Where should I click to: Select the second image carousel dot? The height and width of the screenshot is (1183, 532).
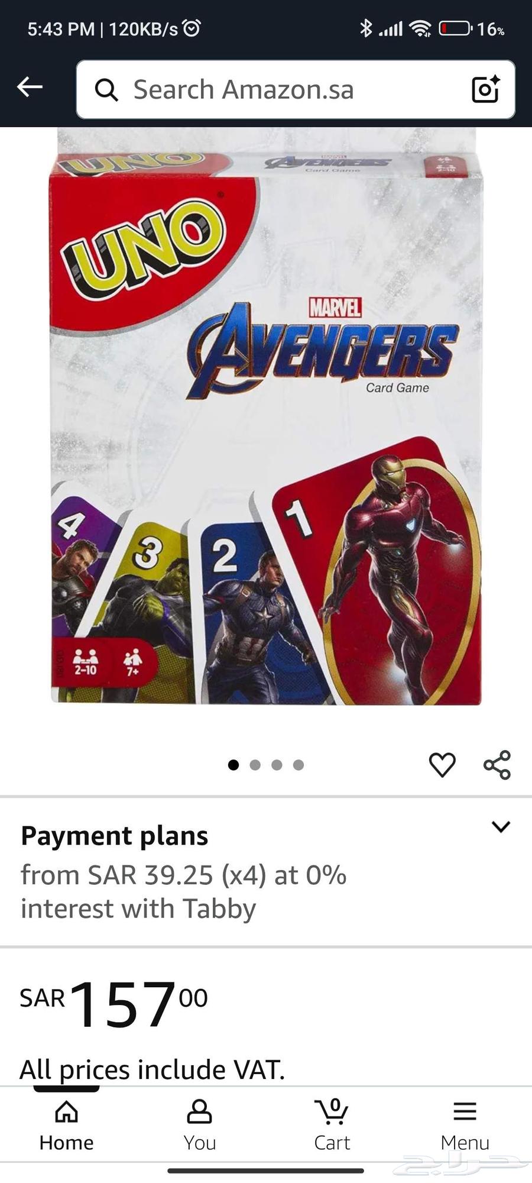coord(255,765)
